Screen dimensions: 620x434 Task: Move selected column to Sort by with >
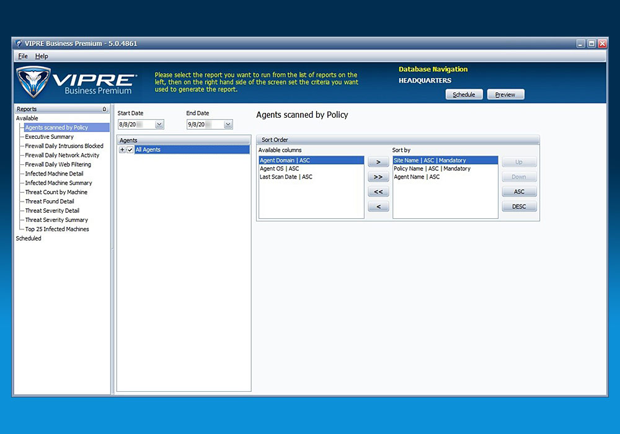click(378, 162)
